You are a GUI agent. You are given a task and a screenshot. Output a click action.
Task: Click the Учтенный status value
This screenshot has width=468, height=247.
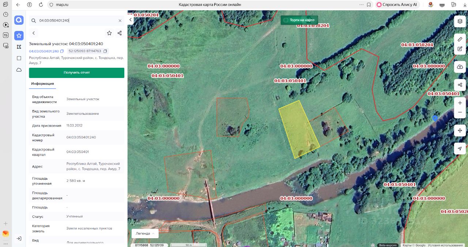(x=75, y=216)
